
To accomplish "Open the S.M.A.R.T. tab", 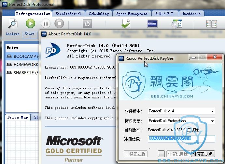I will tap(165, 14).
